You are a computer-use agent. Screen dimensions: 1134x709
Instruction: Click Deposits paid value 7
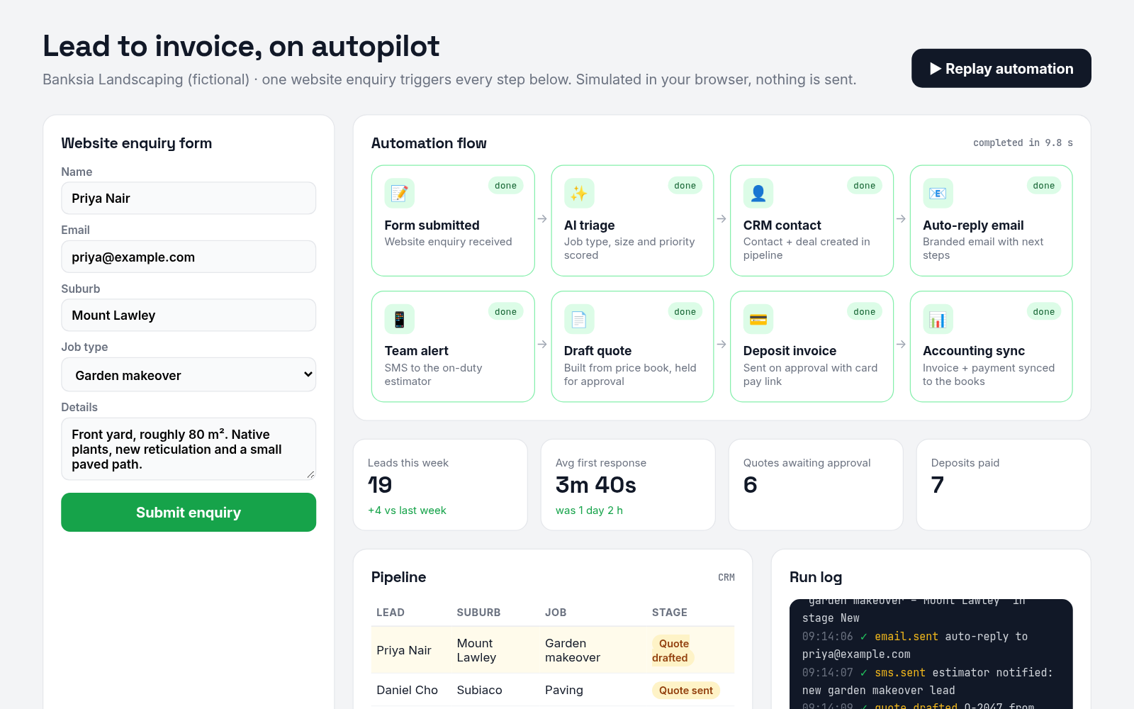pyautogui.click(x=938, y=485)
